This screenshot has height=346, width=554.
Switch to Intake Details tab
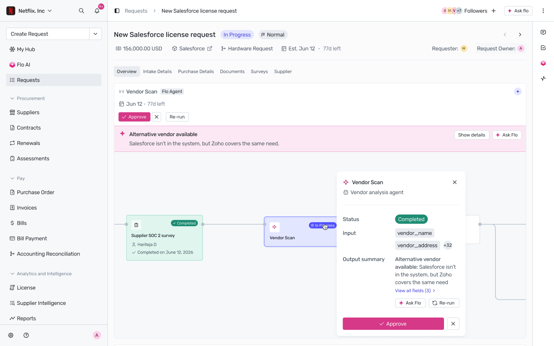point(157,72)
